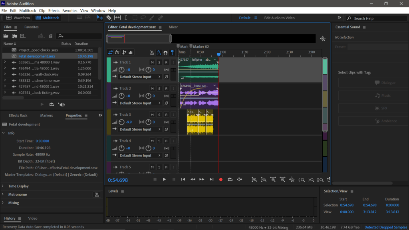The width and height of the screenshot is (409, 230).
Task: Click Track 3 volume knob
Action: (x=121, y=122)
